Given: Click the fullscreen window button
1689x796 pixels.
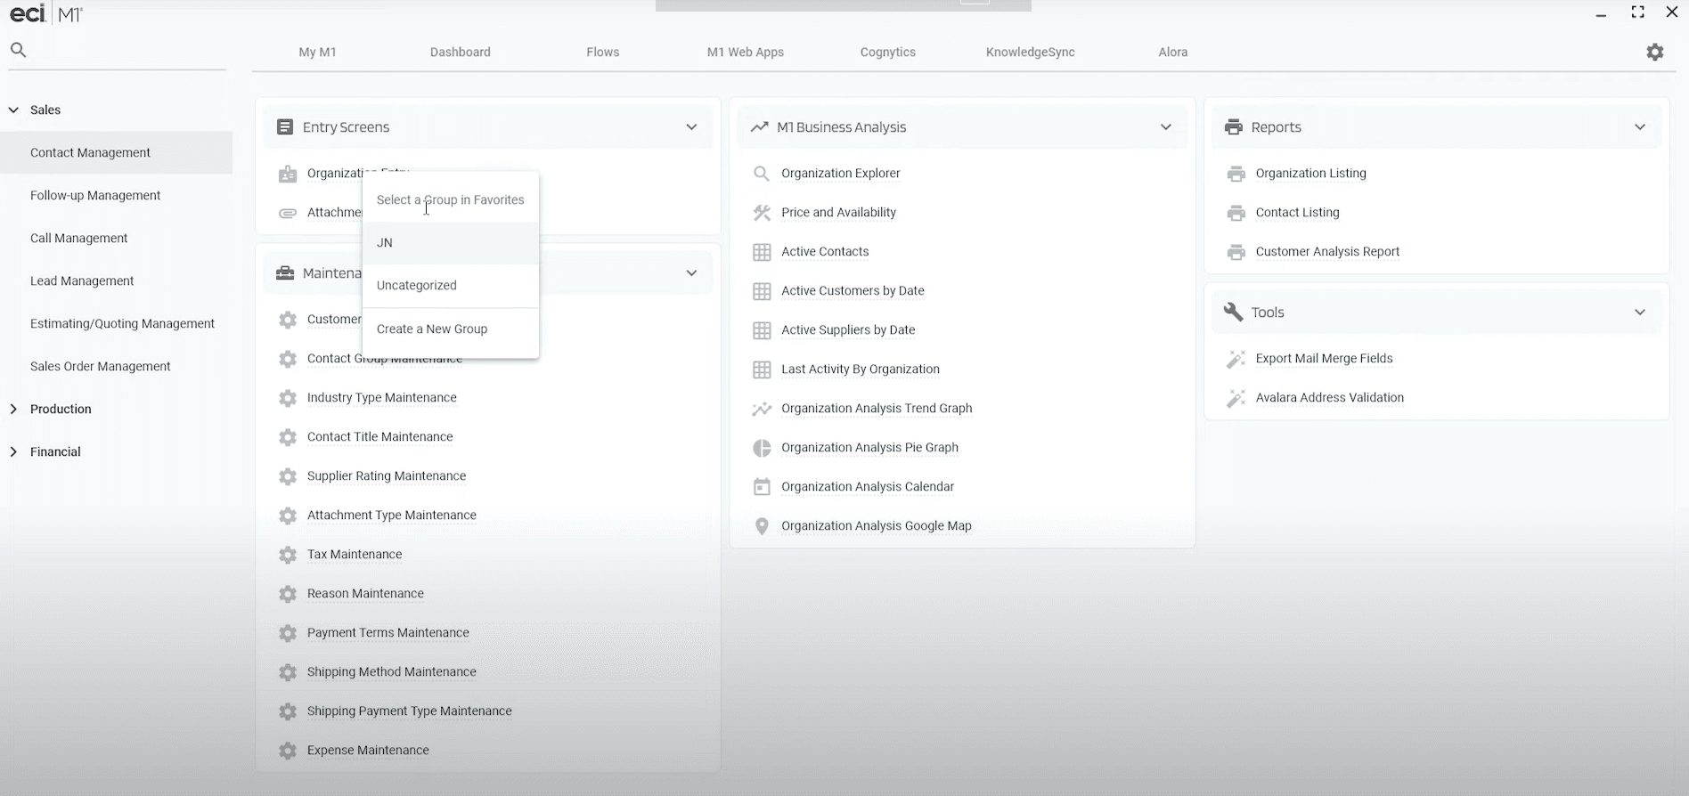Looking at the screenshot, I should 1637,12.
